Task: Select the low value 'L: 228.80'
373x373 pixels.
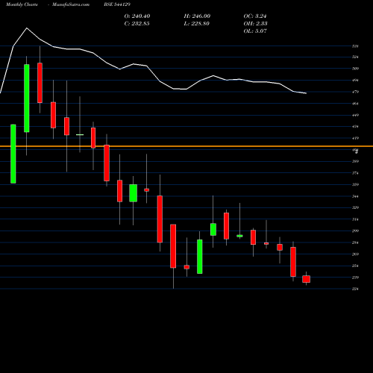Action: pos(196,24)
